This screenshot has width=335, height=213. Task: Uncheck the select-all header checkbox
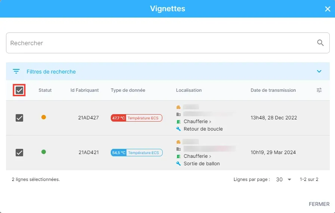19,90
